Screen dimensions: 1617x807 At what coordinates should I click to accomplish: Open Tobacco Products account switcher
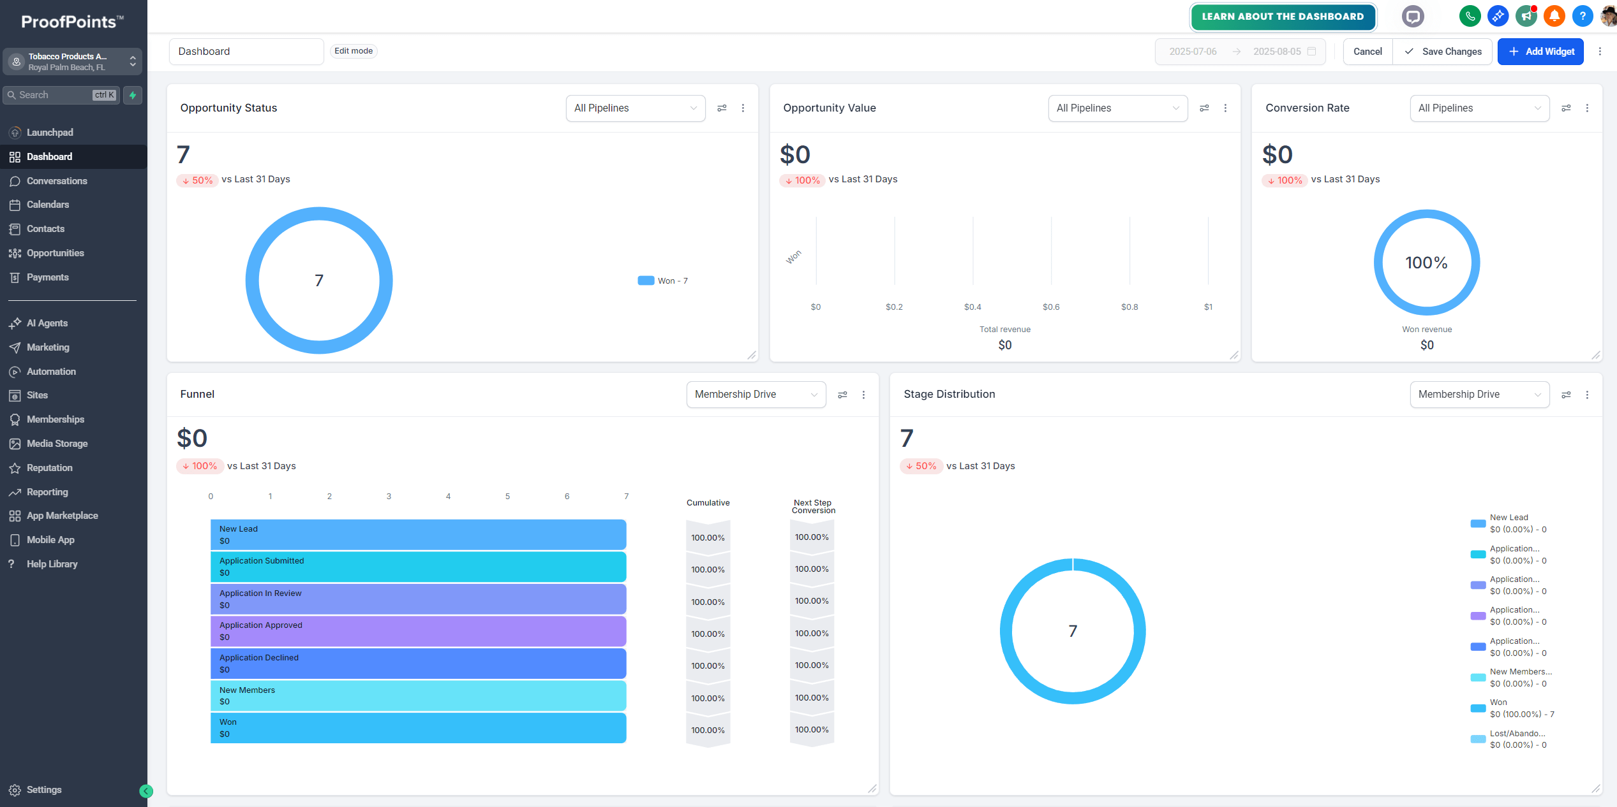tap(72, 62)
